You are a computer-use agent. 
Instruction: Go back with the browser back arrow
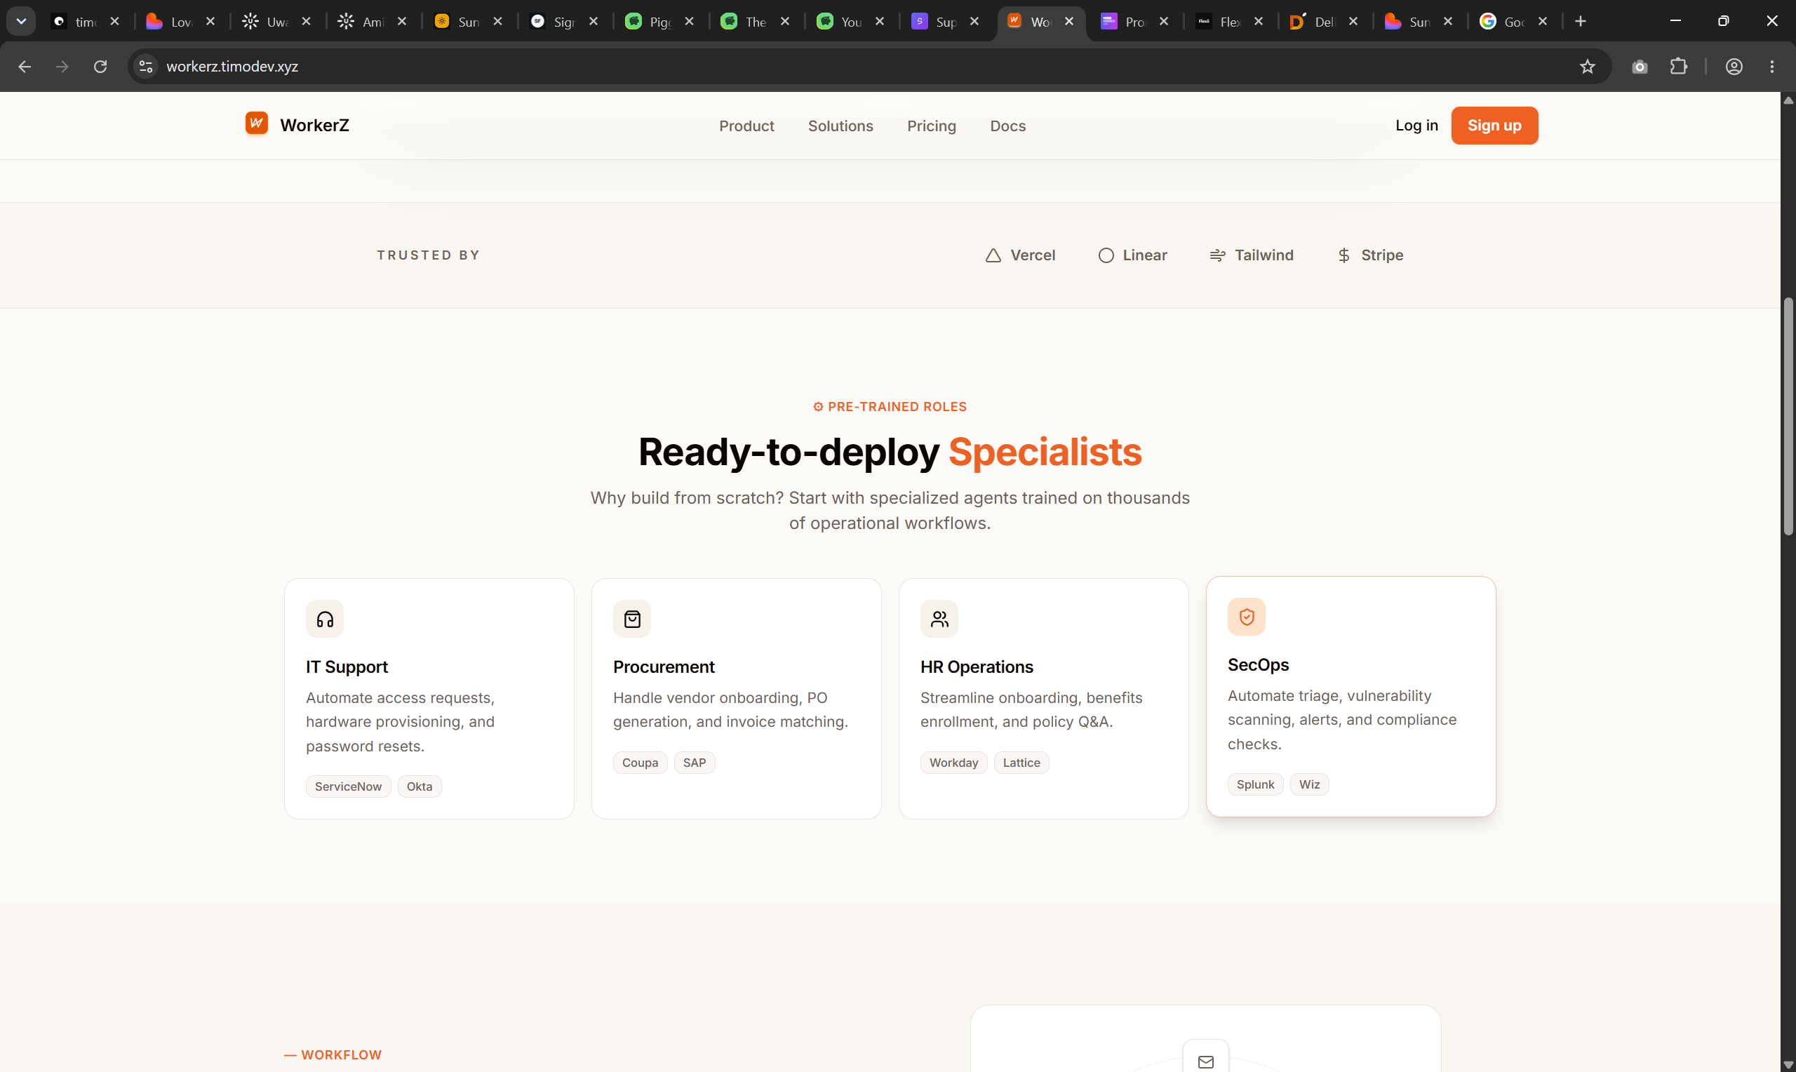(25, 67)
